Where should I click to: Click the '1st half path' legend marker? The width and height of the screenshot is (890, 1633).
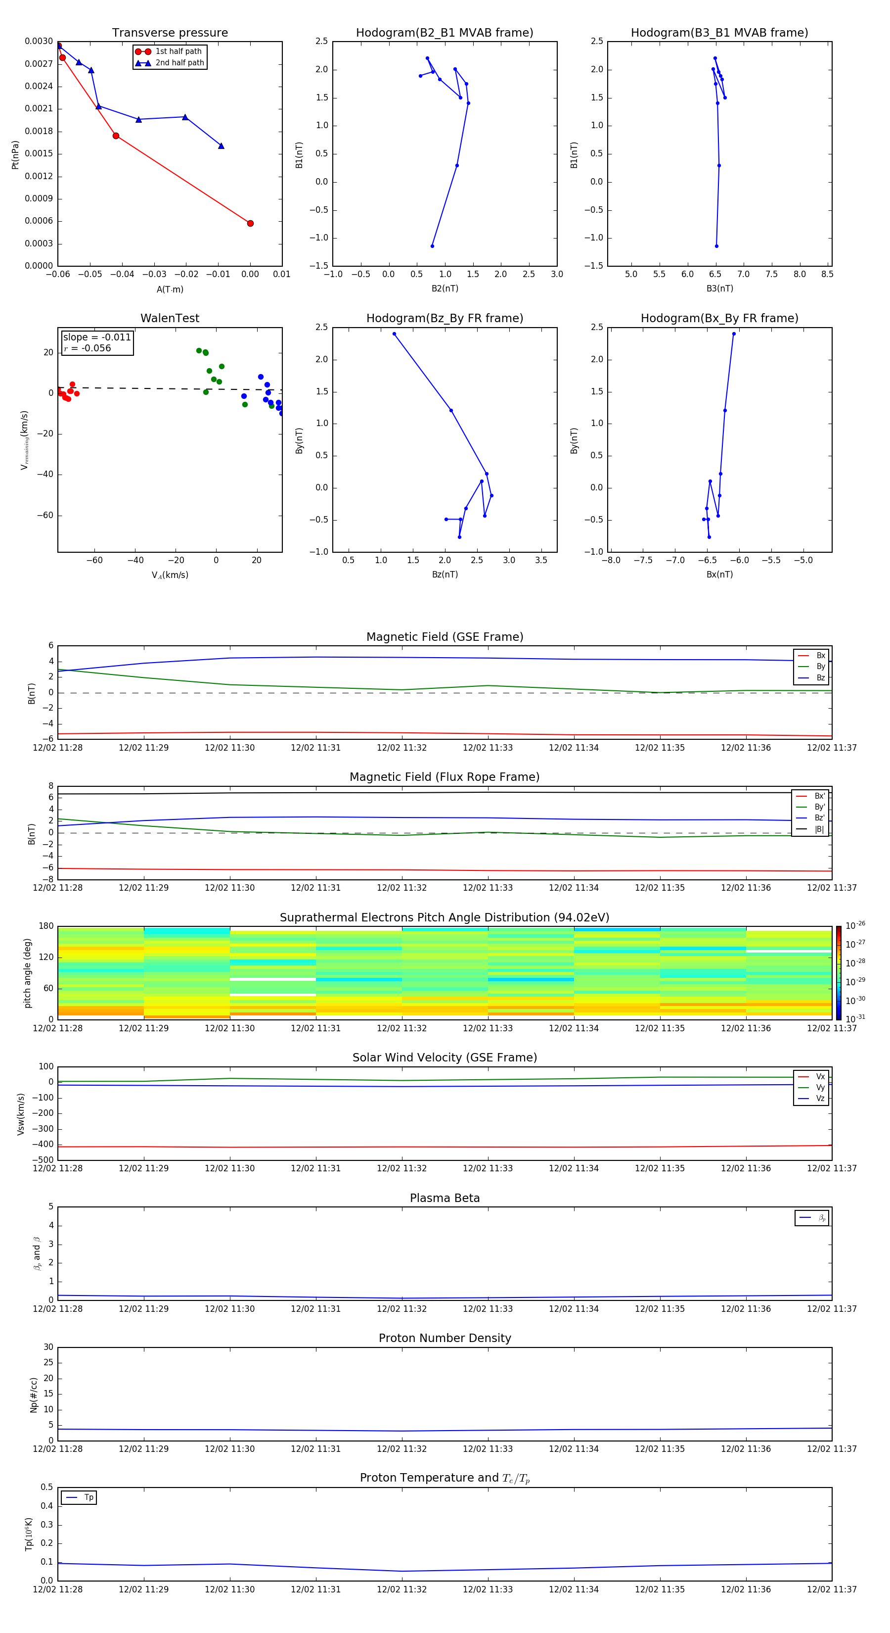tap(143, 51)
